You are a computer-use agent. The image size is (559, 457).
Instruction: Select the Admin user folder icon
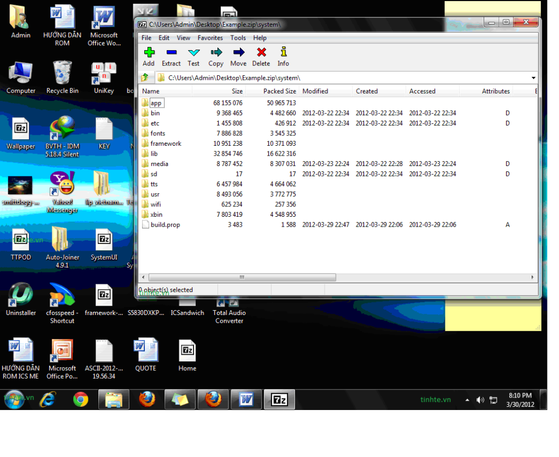[x=21, y=21]
